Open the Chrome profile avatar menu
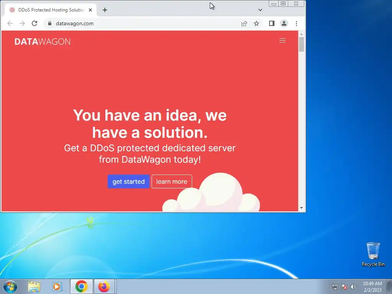The width and height of the screenshot is (392, 294). pyautogui.click(x=284, y=23)
